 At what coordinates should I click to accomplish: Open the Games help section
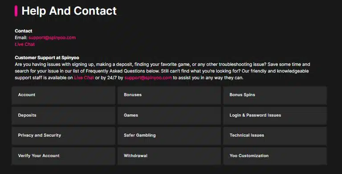tap(169, 115)
